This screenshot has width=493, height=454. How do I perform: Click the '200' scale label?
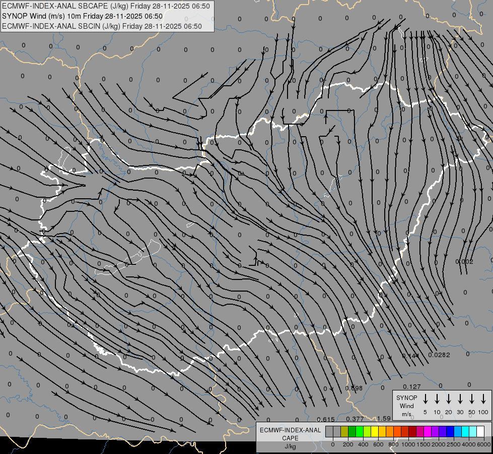[x=348, y=444]
